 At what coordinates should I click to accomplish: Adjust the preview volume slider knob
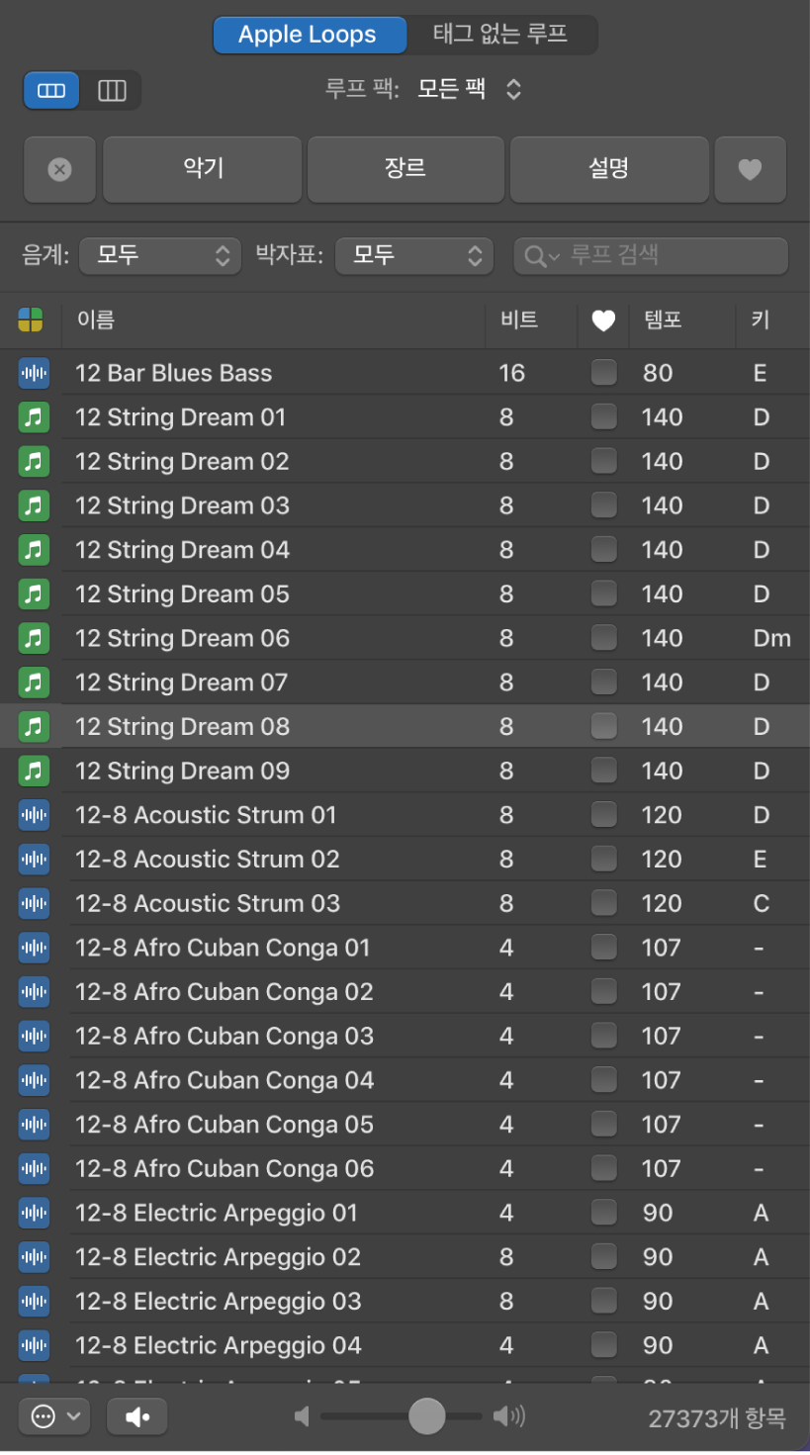(x=427, y=1416)
